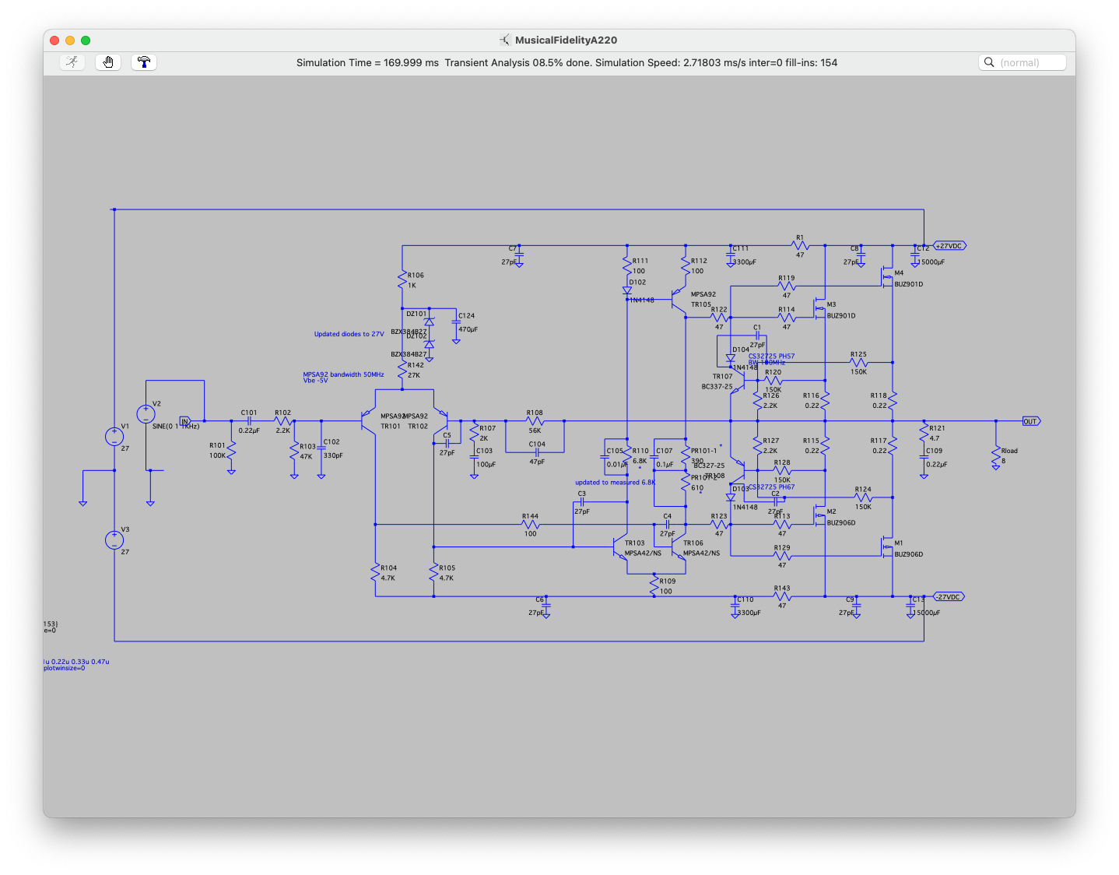Click 'updated to measured 6.8K' comment

615,483
